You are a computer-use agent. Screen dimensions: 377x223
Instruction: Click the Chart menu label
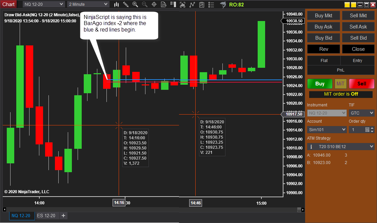pos(8,4)
